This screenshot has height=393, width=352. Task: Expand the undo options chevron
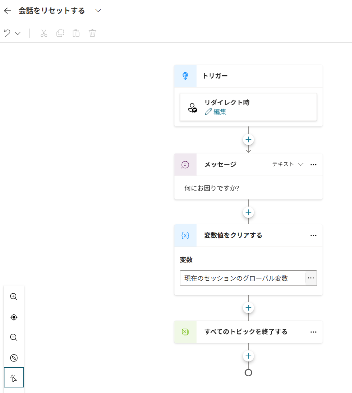coord(17,33)
